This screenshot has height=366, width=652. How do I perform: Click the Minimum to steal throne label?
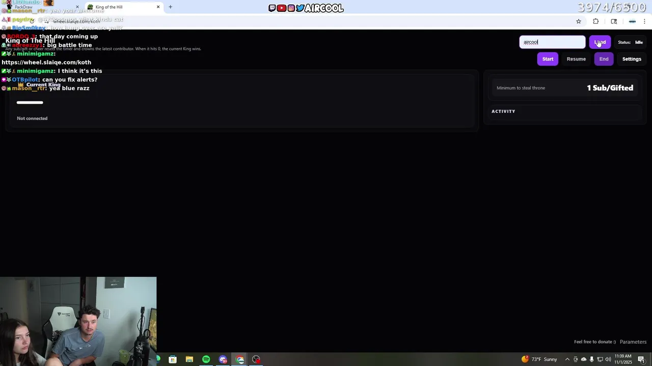point(521,88)
